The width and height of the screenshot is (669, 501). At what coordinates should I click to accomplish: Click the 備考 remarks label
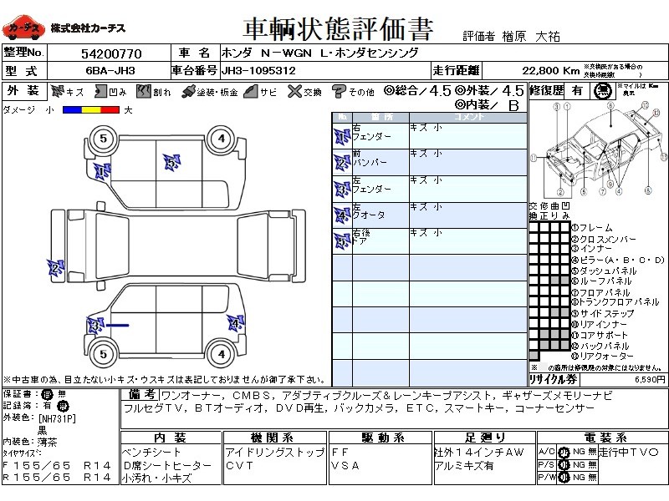click(140, 394)
